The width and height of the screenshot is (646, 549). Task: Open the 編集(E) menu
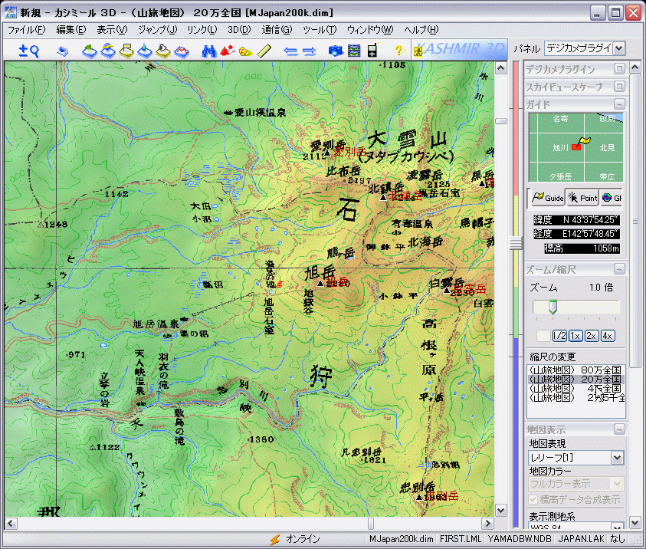point(71,30)
